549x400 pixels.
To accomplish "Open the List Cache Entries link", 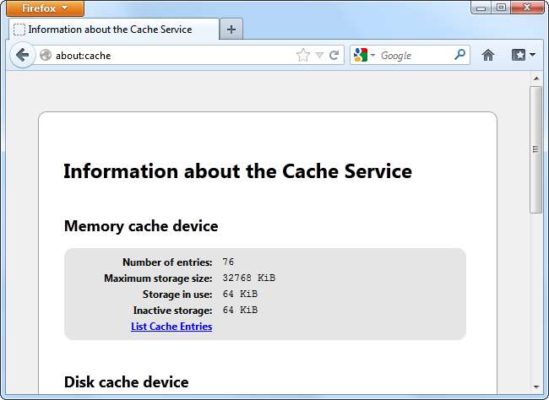I will [x=171, y=327].
